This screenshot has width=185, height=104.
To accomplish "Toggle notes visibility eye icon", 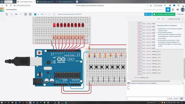I will (30, 14).
